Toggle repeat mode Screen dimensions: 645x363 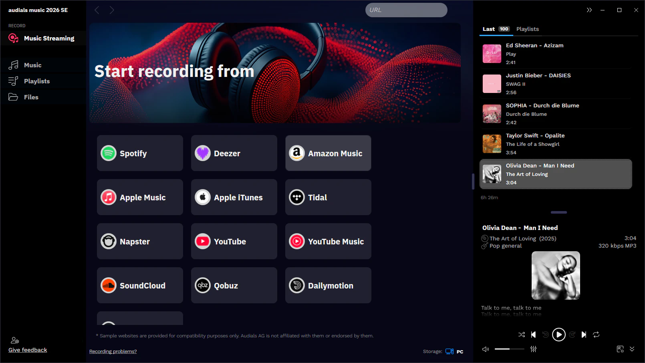click(596, 335)
